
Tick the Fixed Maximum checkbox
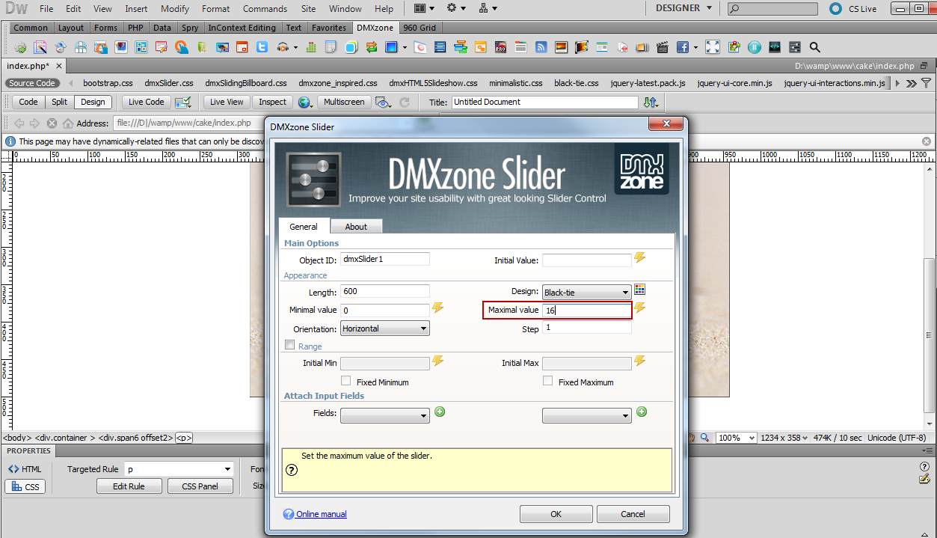[x=548, y=381]
